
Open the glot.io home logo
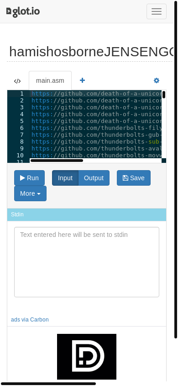click(23, 11)
